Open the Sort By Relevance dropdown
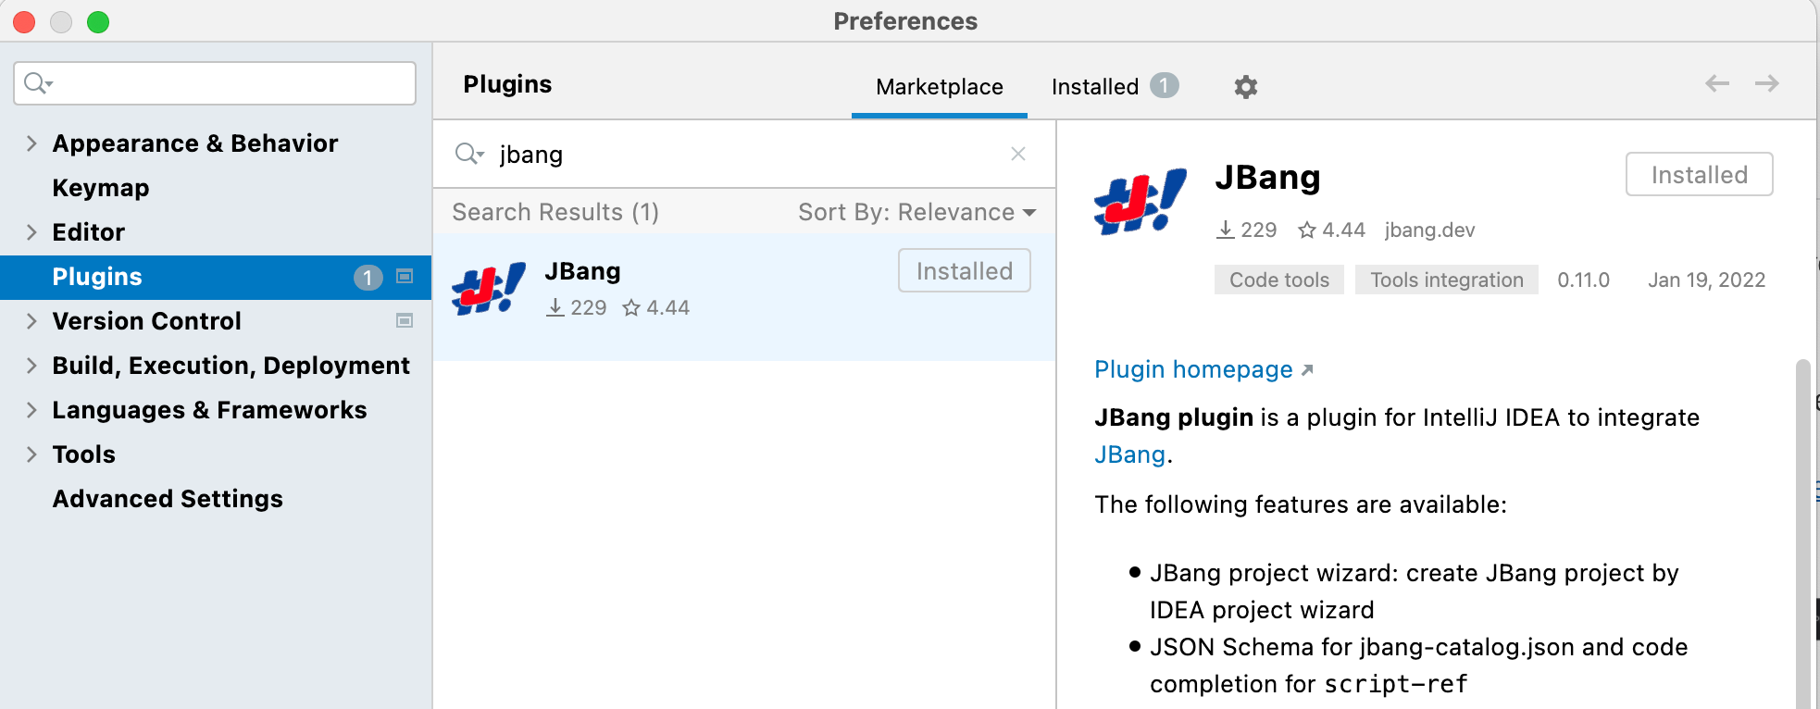 tap(916, 212)
